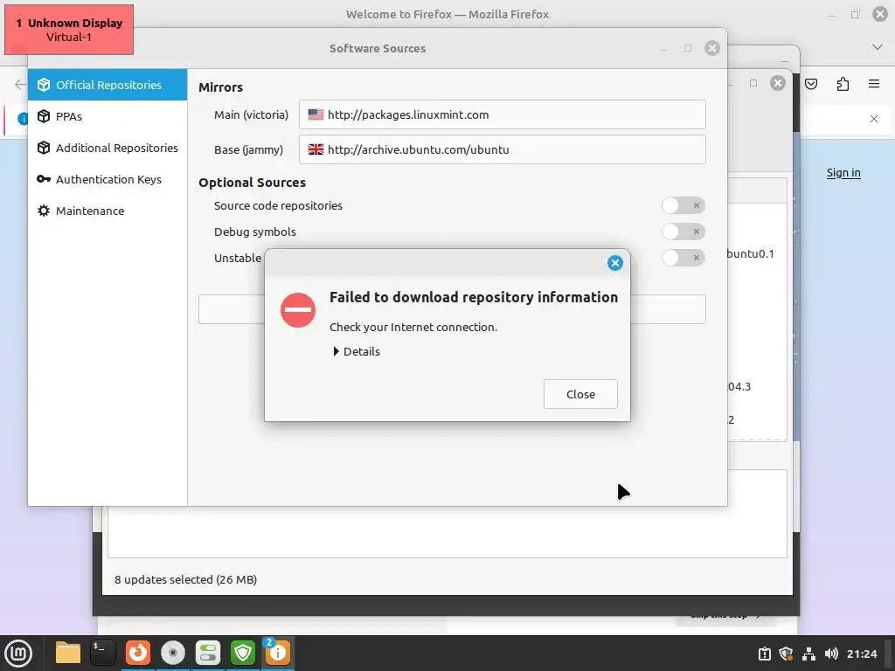
Task: Click orange info app in taskbar
Action: point(277,653)
